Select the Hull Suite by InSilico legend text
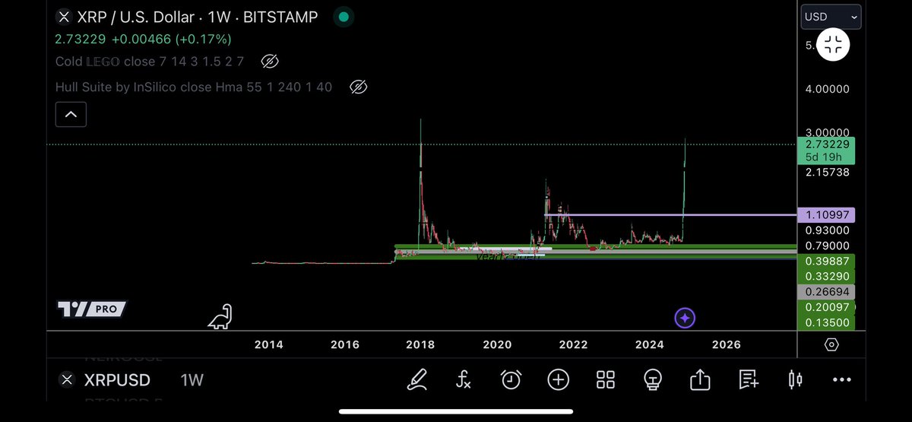The image size is (912, 422). 194,87
